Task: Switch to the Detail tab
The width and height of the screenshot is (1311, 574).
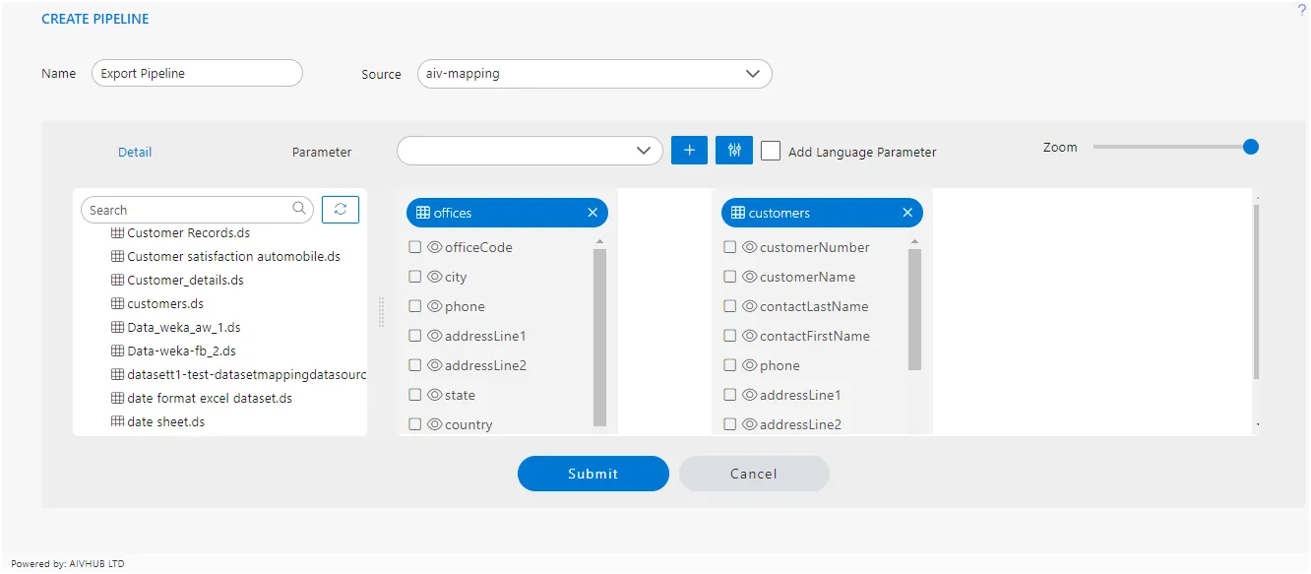Action: coord(135,152)
